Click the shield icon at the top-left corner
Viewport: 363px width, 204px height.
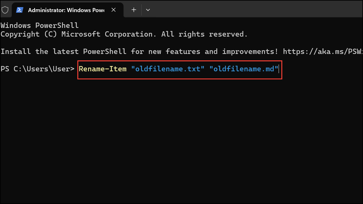6,10
